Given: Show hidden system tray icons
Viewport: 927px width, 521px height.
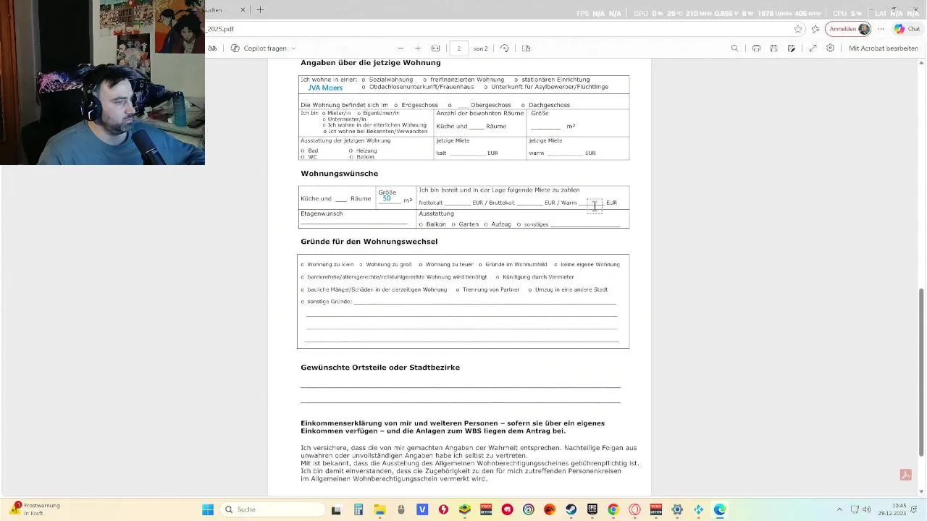Looking at the screenshot, I should tap(839, 509).
